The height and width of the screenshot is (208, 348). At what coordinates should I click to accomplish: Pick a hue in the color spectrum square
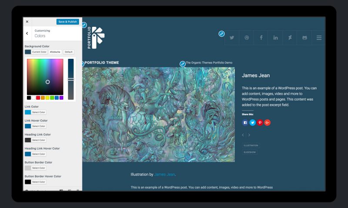pyautogui.click(x=45, y=77)
